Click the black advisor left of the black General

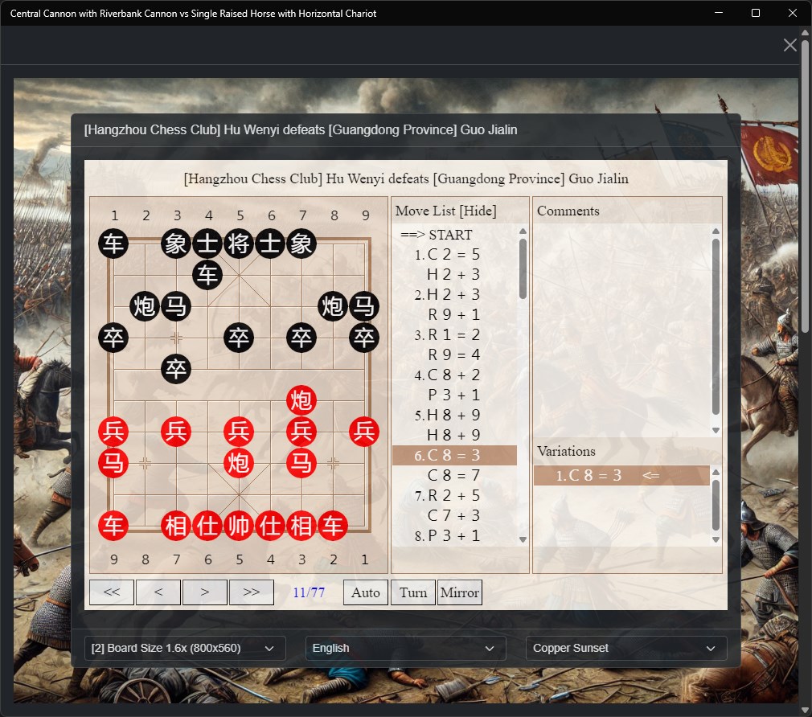click(207, 244)
